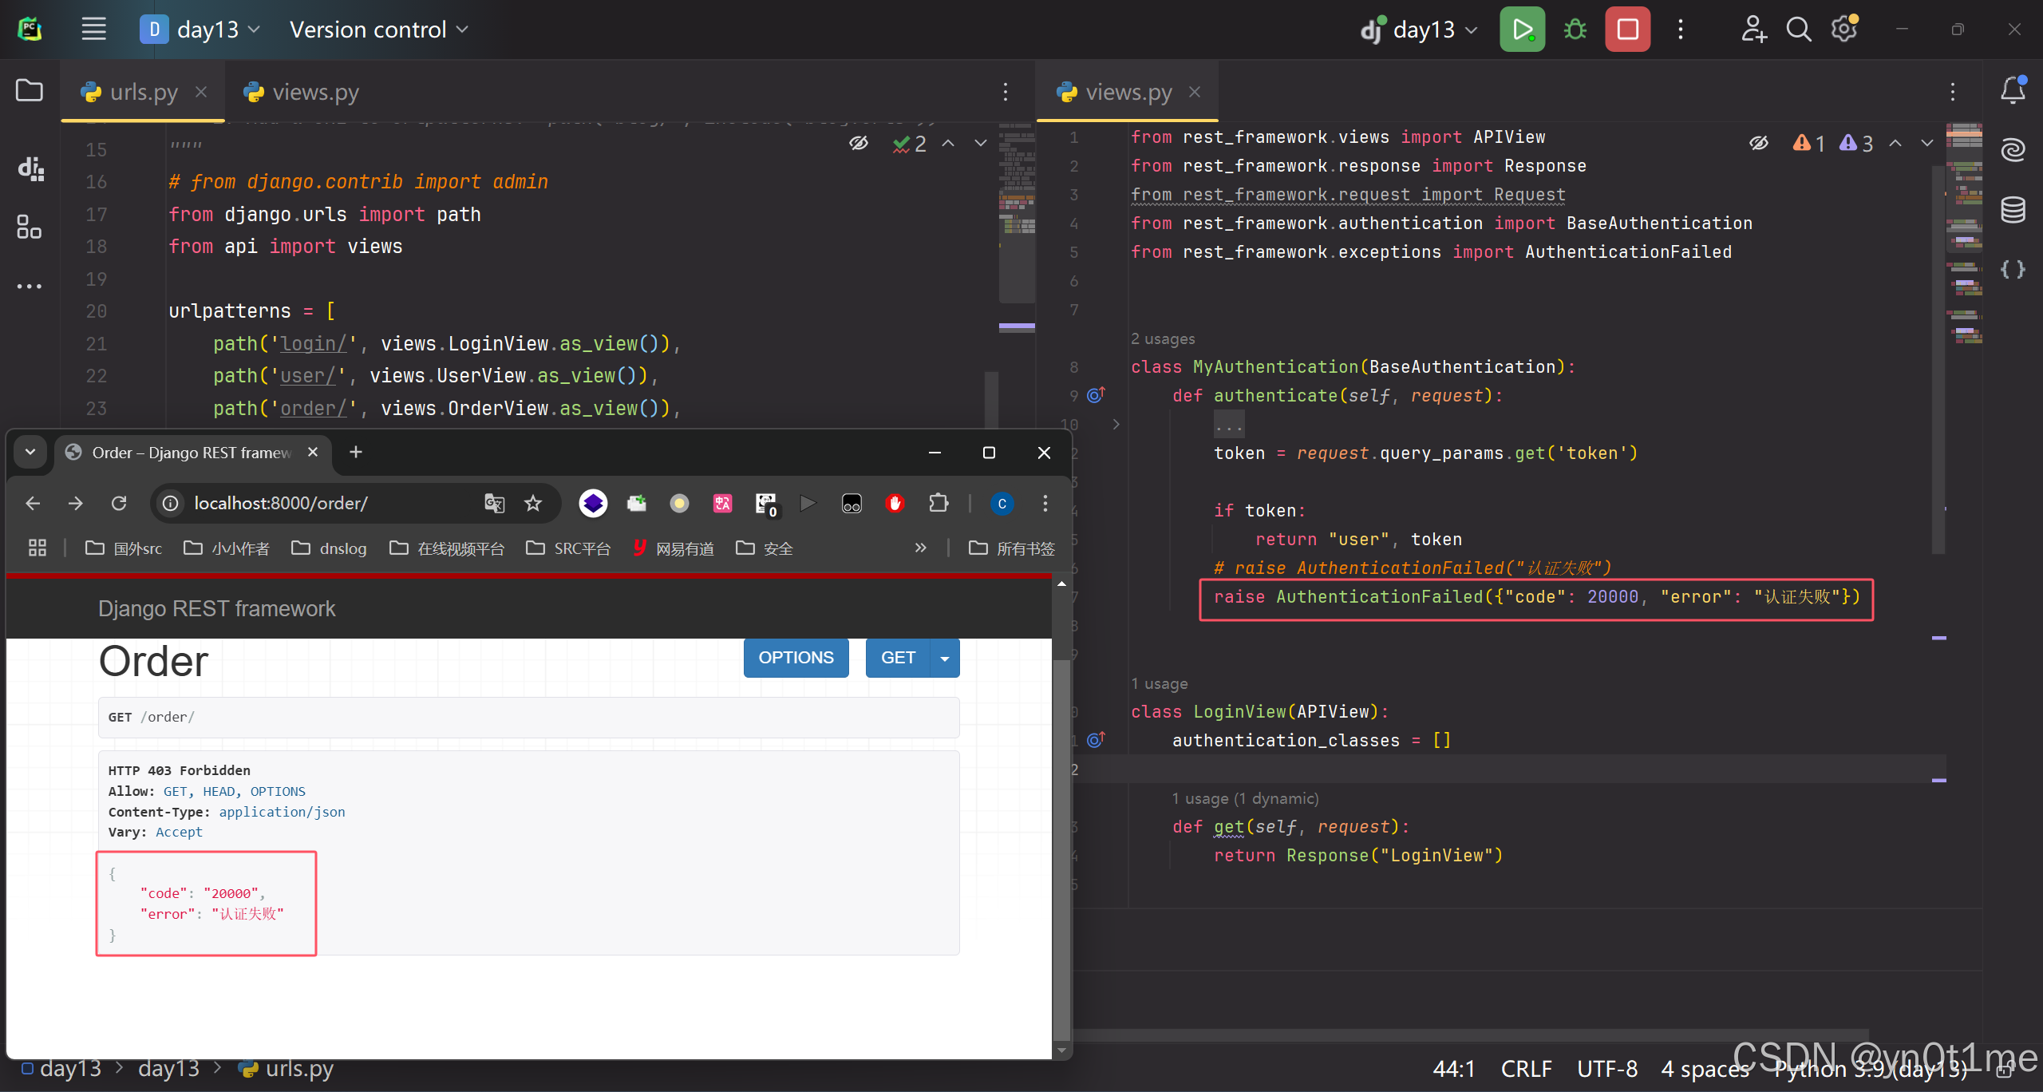Stop the running day13 server
Image resolution: width=2043 pixels, height=1092 pixels.
tap(1627, 30)
